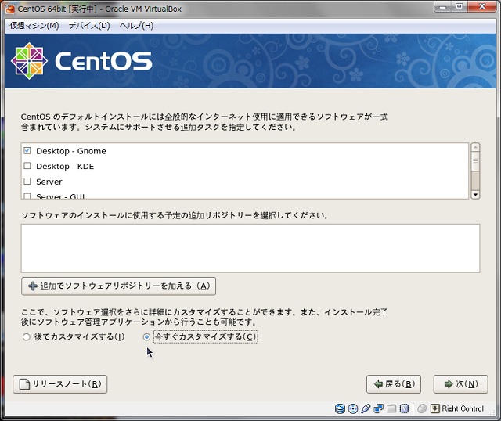The height and width of the screenshot is (421, 501).
Task: Click the shared folders status icon
Action: pyautogui.click(x=391, y=408)
